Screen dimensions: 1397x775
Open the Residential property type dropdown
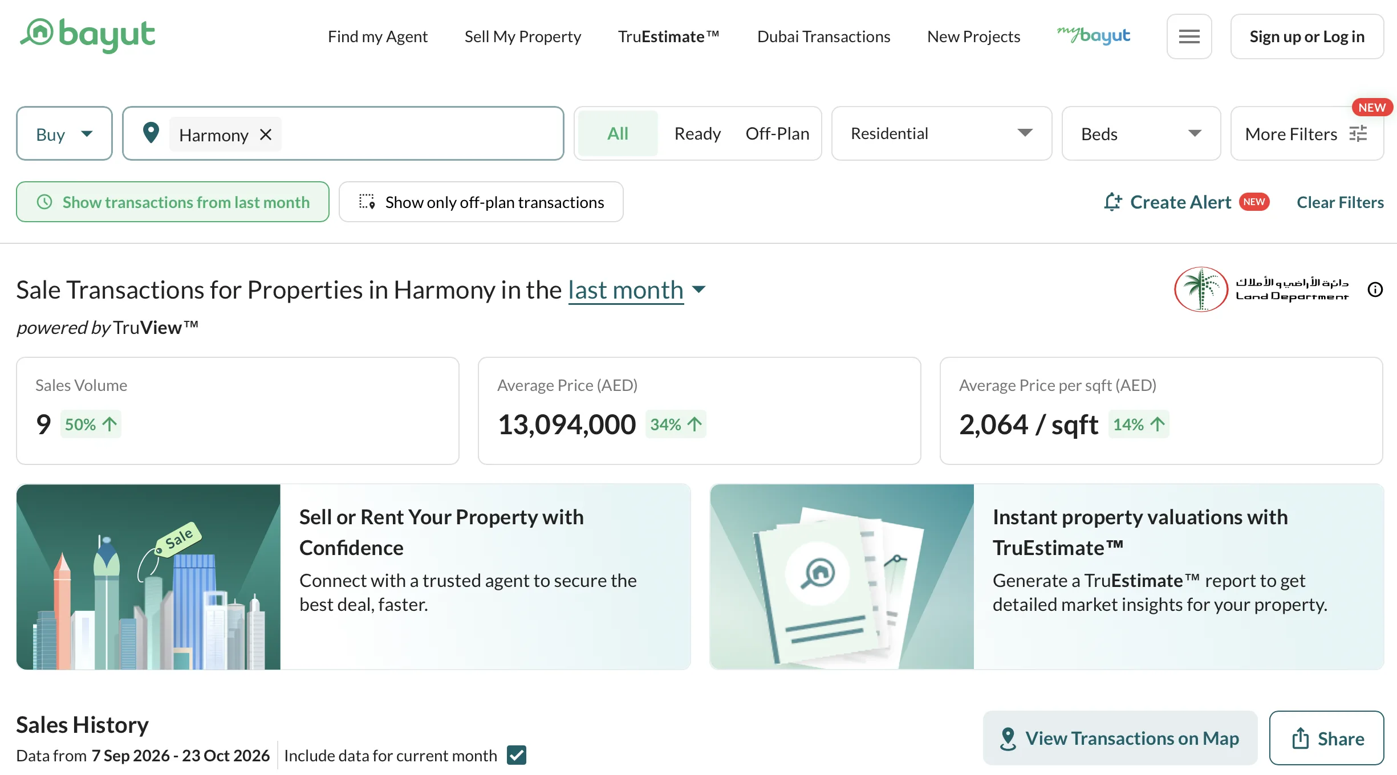pos(941,133)
